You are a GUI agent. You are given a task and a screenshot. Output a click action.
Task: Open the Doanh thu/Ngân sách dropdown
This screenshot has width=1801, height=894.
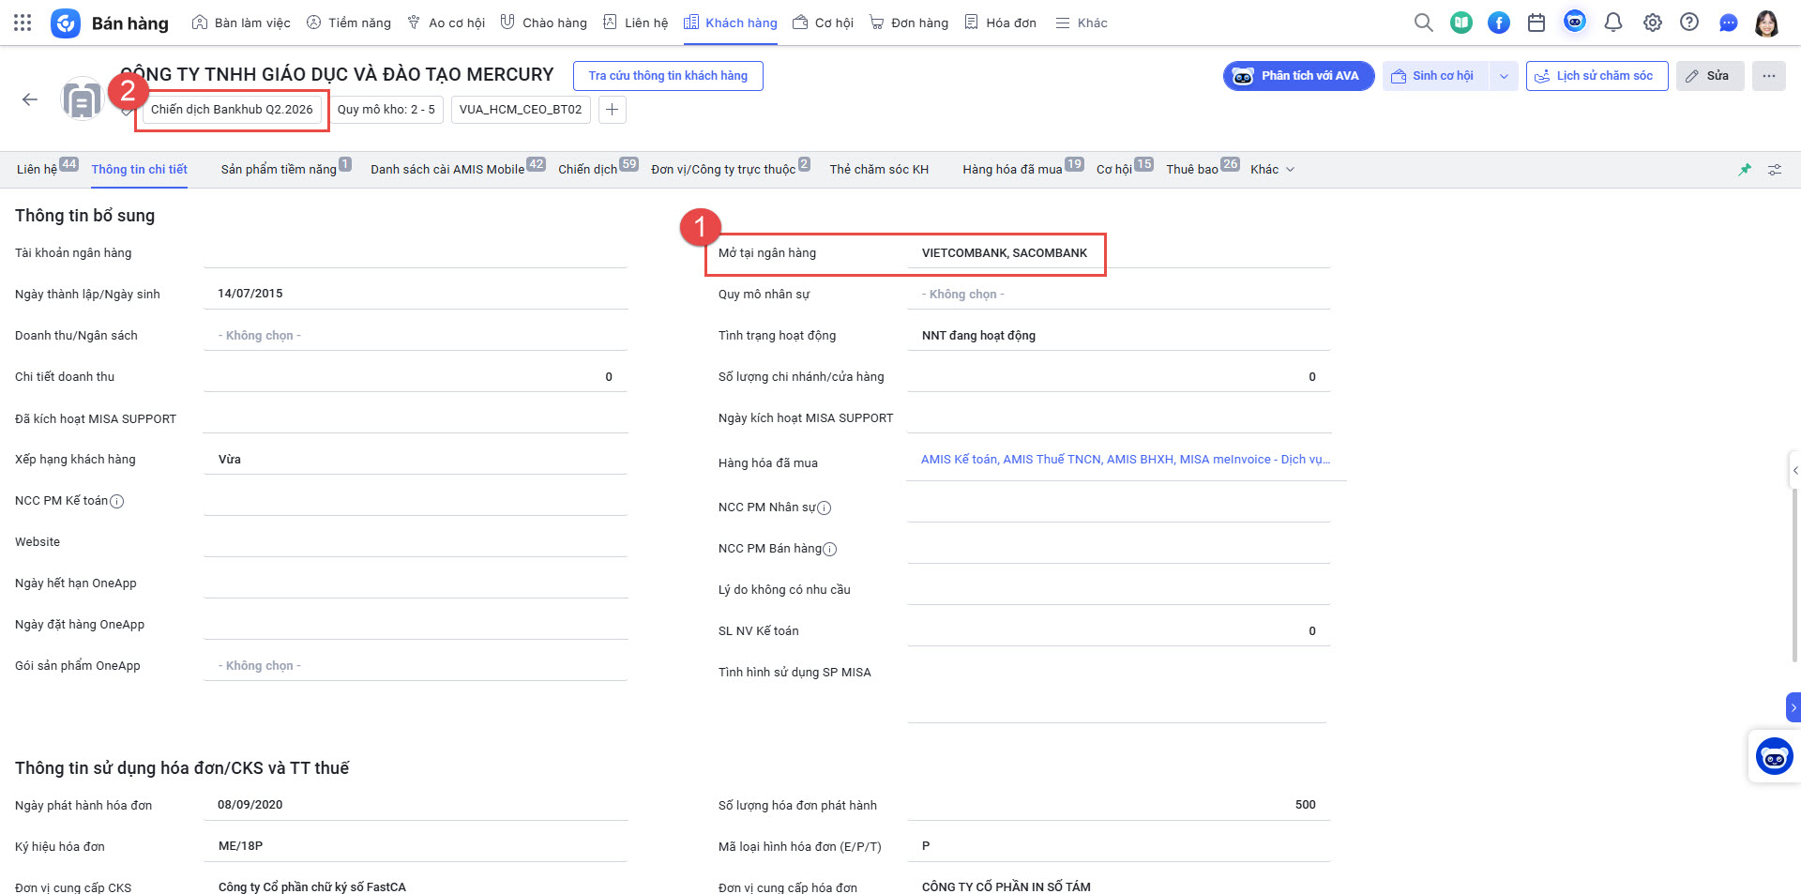point(415,336)
